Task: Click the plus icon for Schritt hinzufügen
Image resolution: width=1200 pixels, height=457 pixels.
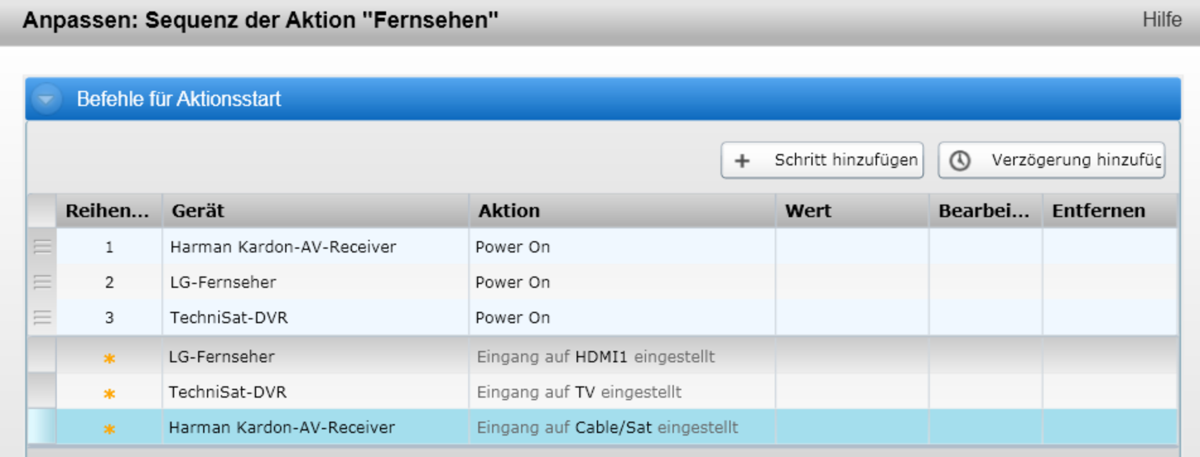Action: point(742,161)
